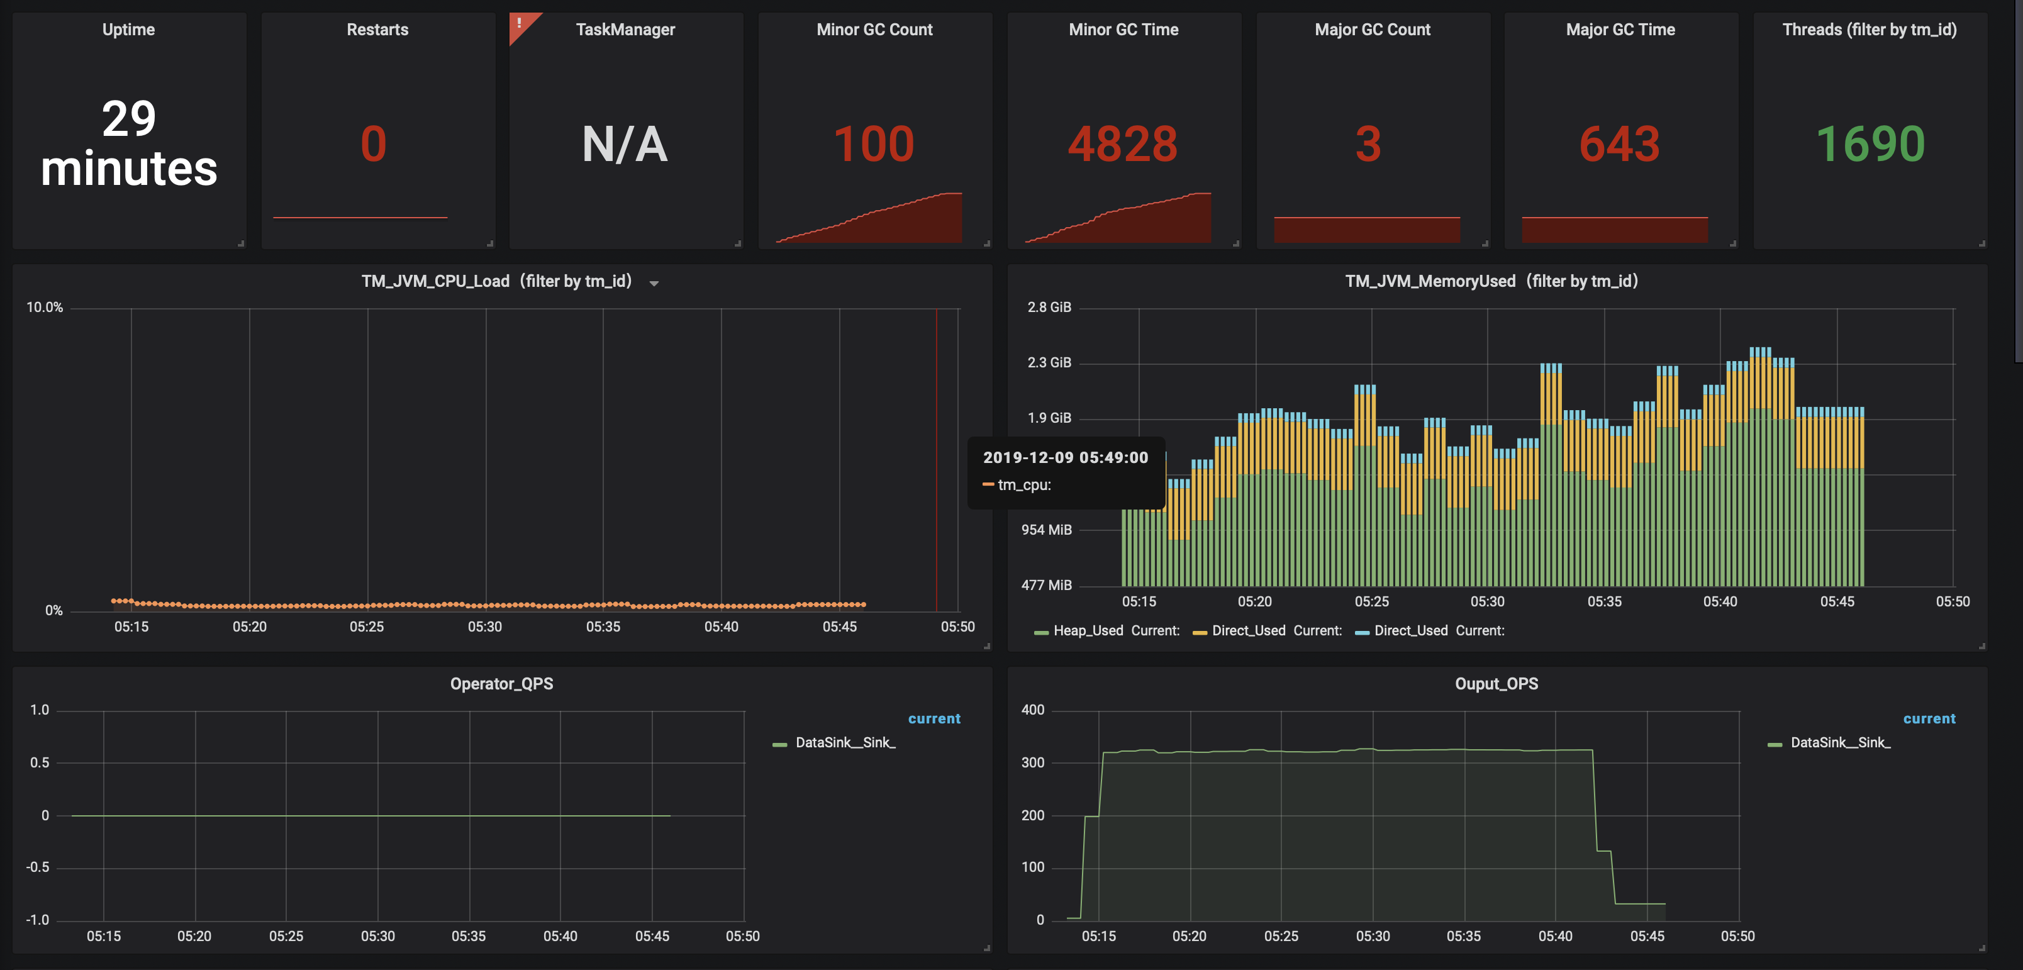Click the Major GC Time panel resize handle

(x=1733, y=243)
